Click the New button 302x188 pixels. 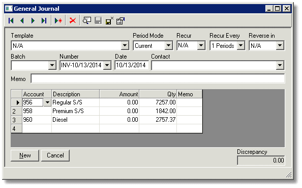pos(25,155)
